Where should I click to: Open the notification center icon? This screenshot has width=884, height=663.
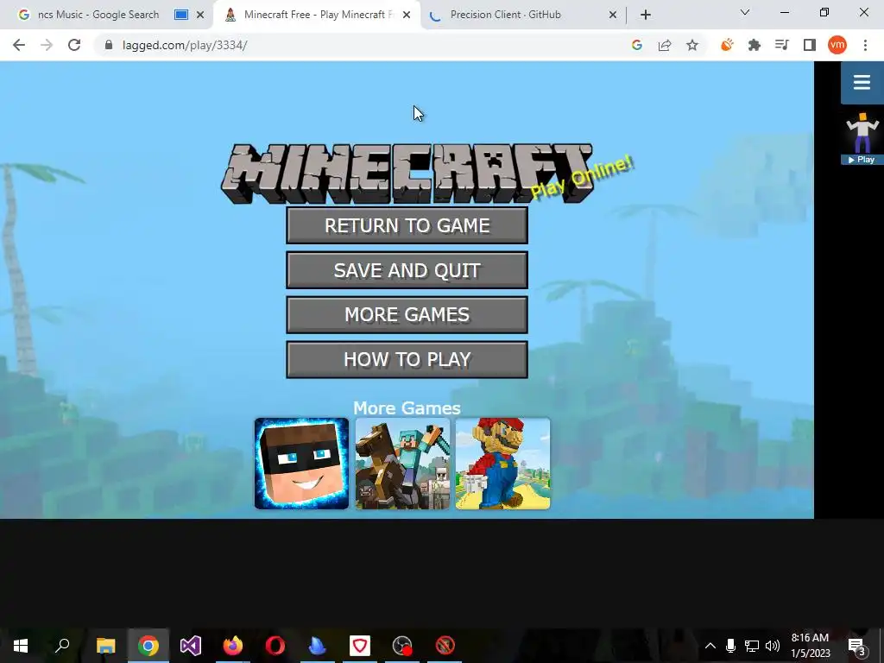pyautogui.click(x=857, y=646)
